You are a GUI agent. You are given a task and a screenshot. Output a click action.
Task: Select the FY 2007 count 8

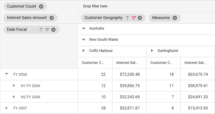point(173,108)
